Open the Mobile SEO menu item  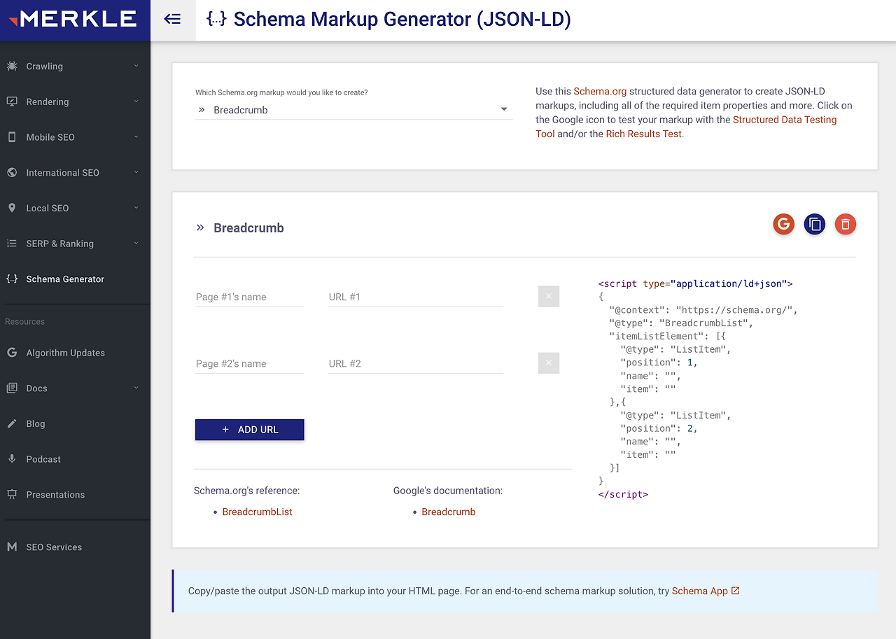(x=75, y=137)
